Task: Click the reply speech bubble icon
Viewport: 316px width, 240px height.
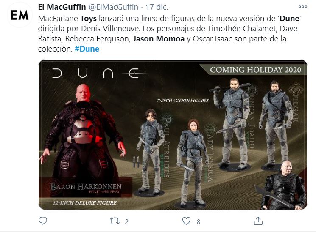Action: point(43,221)
